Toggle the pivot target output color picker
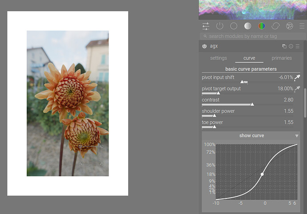The height and width of the screenshot is (214, 307). pos(297,89)
